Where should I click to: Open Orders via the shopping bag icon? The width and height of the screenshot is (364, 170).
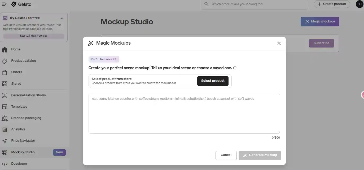(5, 72)
